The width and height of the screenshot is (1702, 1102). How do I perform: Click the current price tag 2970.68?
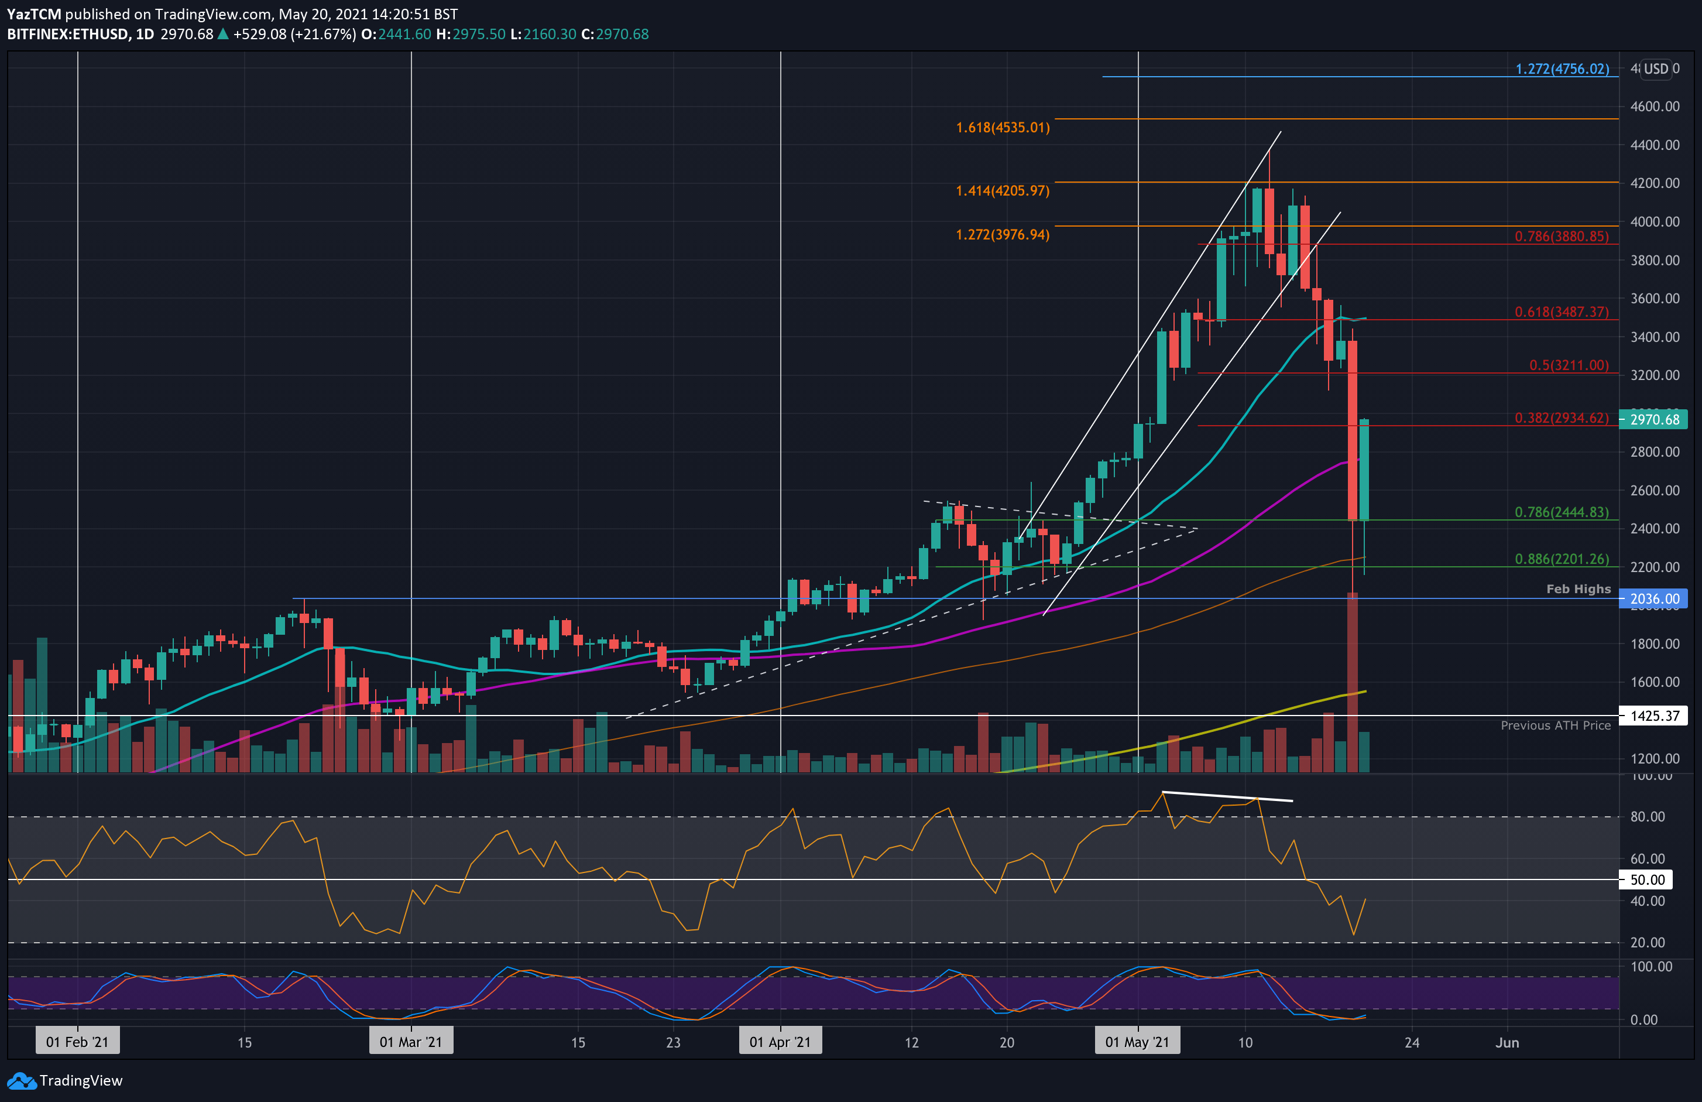tap(1653, 419)
